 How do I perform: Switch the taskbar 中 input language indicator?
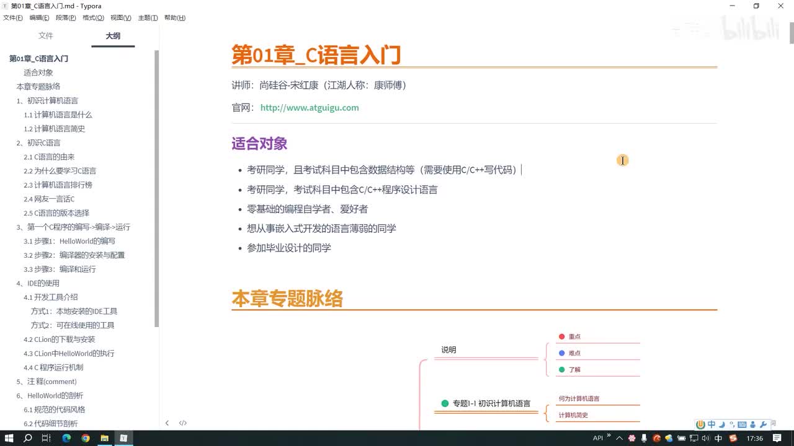[718, 438]
